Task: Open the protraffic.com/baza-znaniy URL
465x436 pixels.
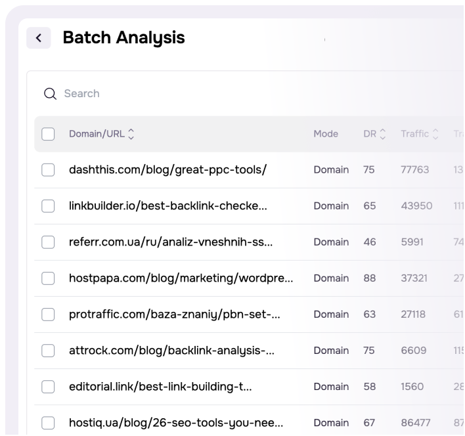Action: pyautogui.click(x=175, y=315)
